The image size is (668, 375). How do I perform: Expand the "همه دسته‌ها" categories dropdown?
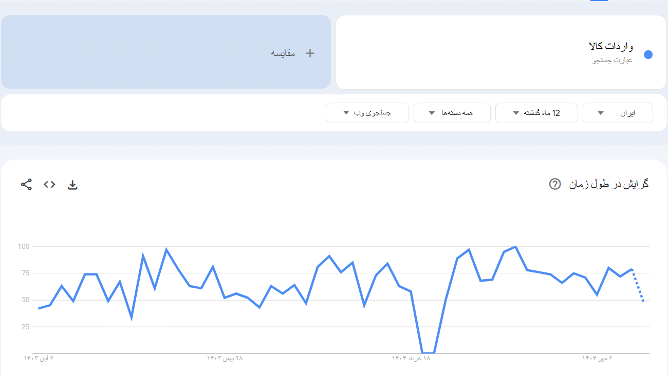pos(452,113)
